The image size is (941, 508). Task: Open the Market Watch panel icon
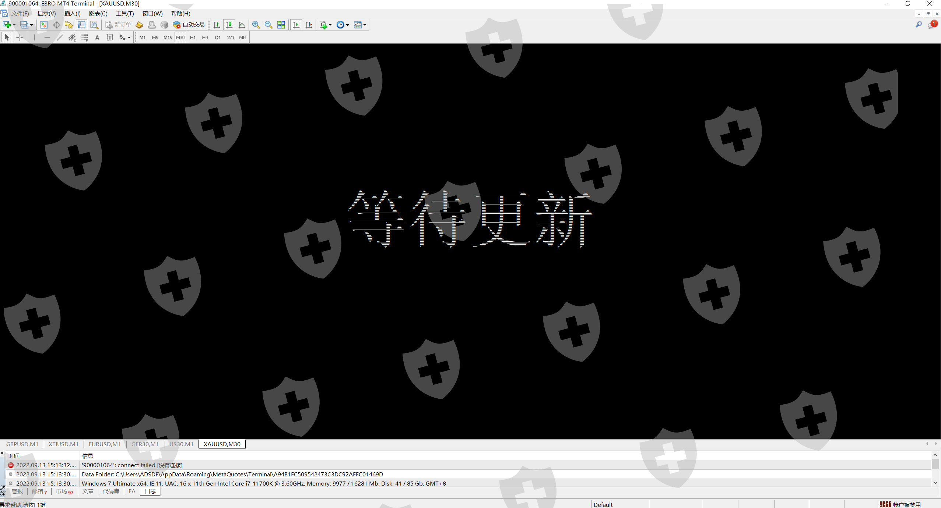pyautogui.click(x=44, y=25)
